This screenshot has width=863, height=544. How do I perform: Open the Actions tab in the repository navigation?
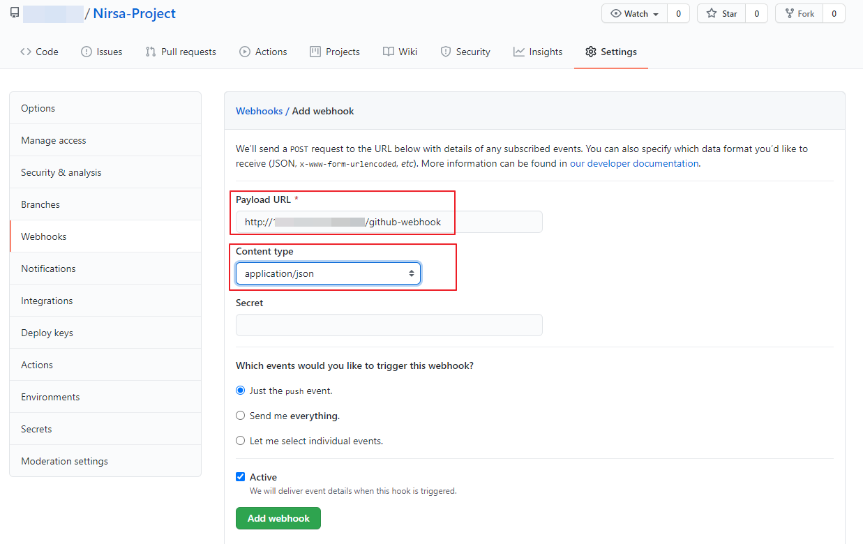(263, 52)
